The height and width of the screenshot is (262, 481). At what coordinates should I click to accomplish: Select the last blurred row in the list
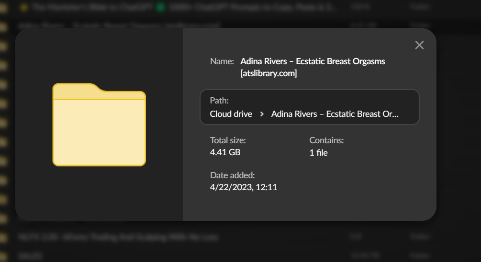[x=31, y=256]
